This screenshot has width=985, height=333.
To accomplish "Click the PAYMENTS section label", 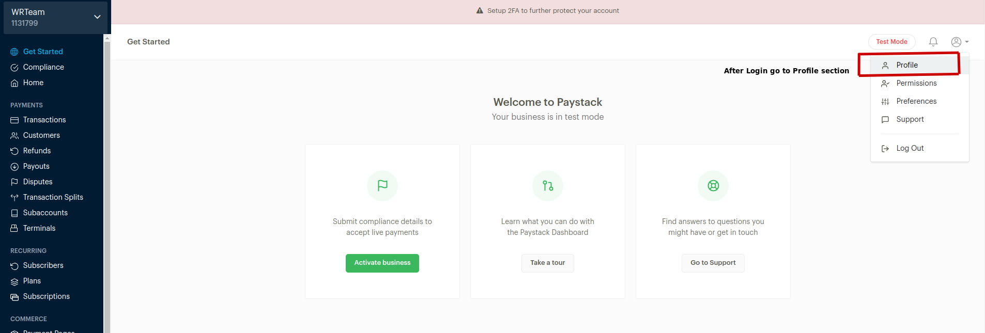I will pos(26,105).
